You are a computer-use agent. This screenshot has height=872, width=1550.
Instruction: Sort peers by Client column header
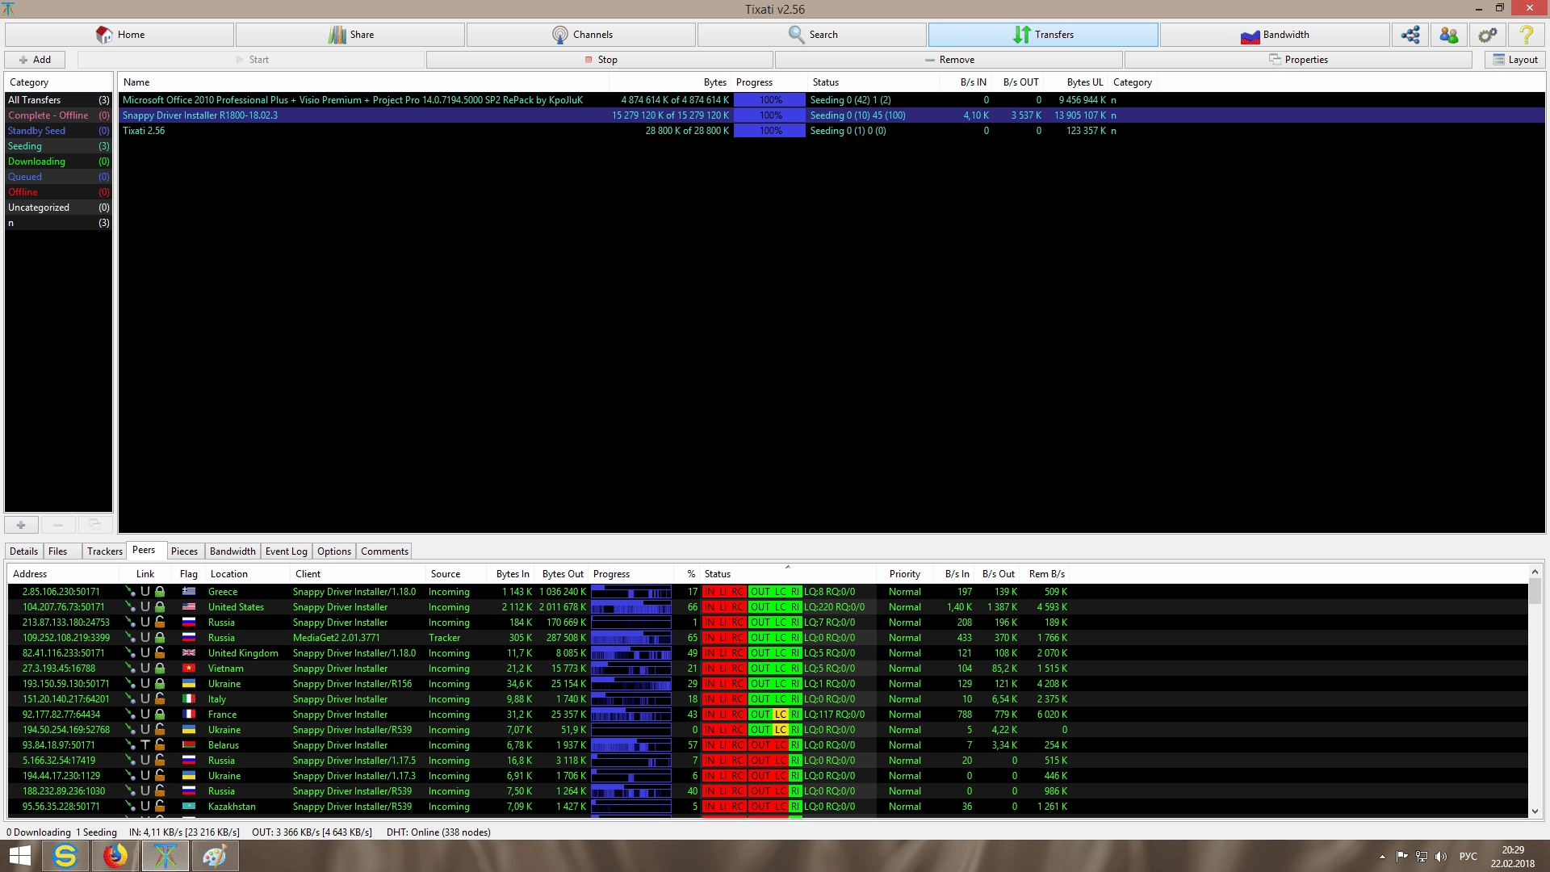pyautogui.click(x=358, y=574)
